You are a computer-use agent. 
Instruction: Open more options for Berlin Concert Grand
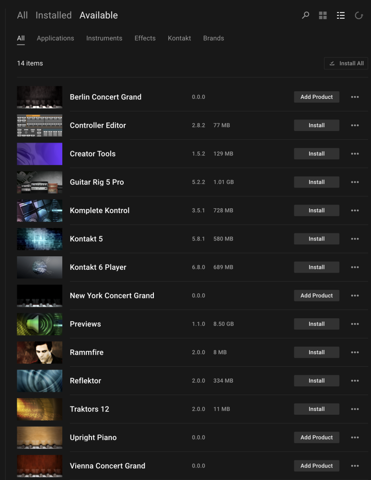pos(355,97)
